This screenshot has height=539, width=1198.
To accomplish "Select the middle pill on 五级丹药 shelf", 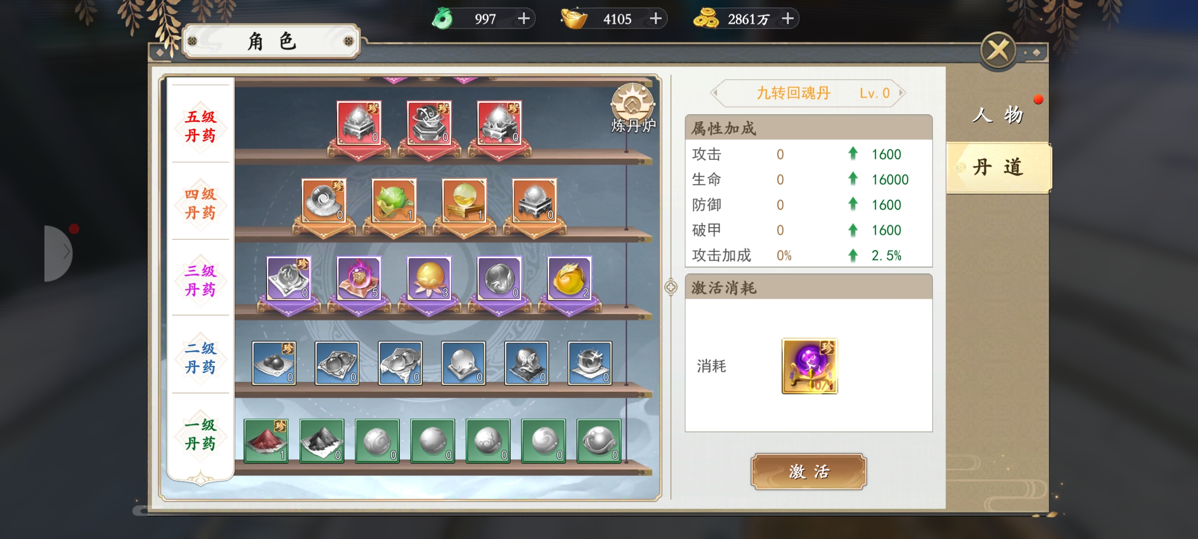I will tap(429, 123).
